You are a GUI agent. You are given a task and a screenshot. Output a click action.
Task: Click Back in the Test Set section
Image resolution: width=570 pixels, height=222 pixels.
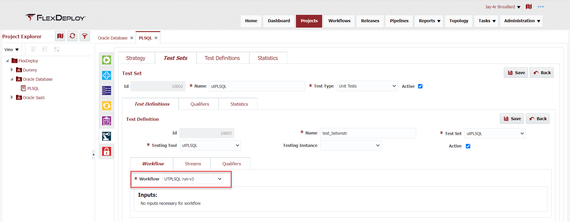point(541,73)
